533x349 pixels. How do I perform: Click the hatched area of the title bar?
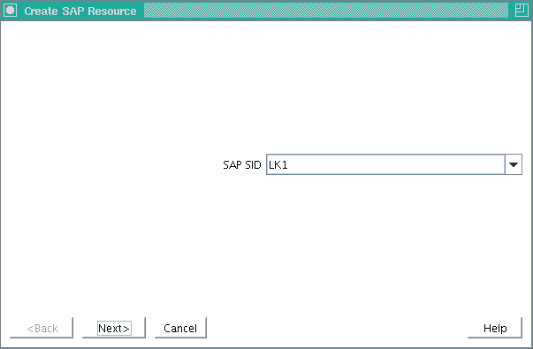[326, 11]
